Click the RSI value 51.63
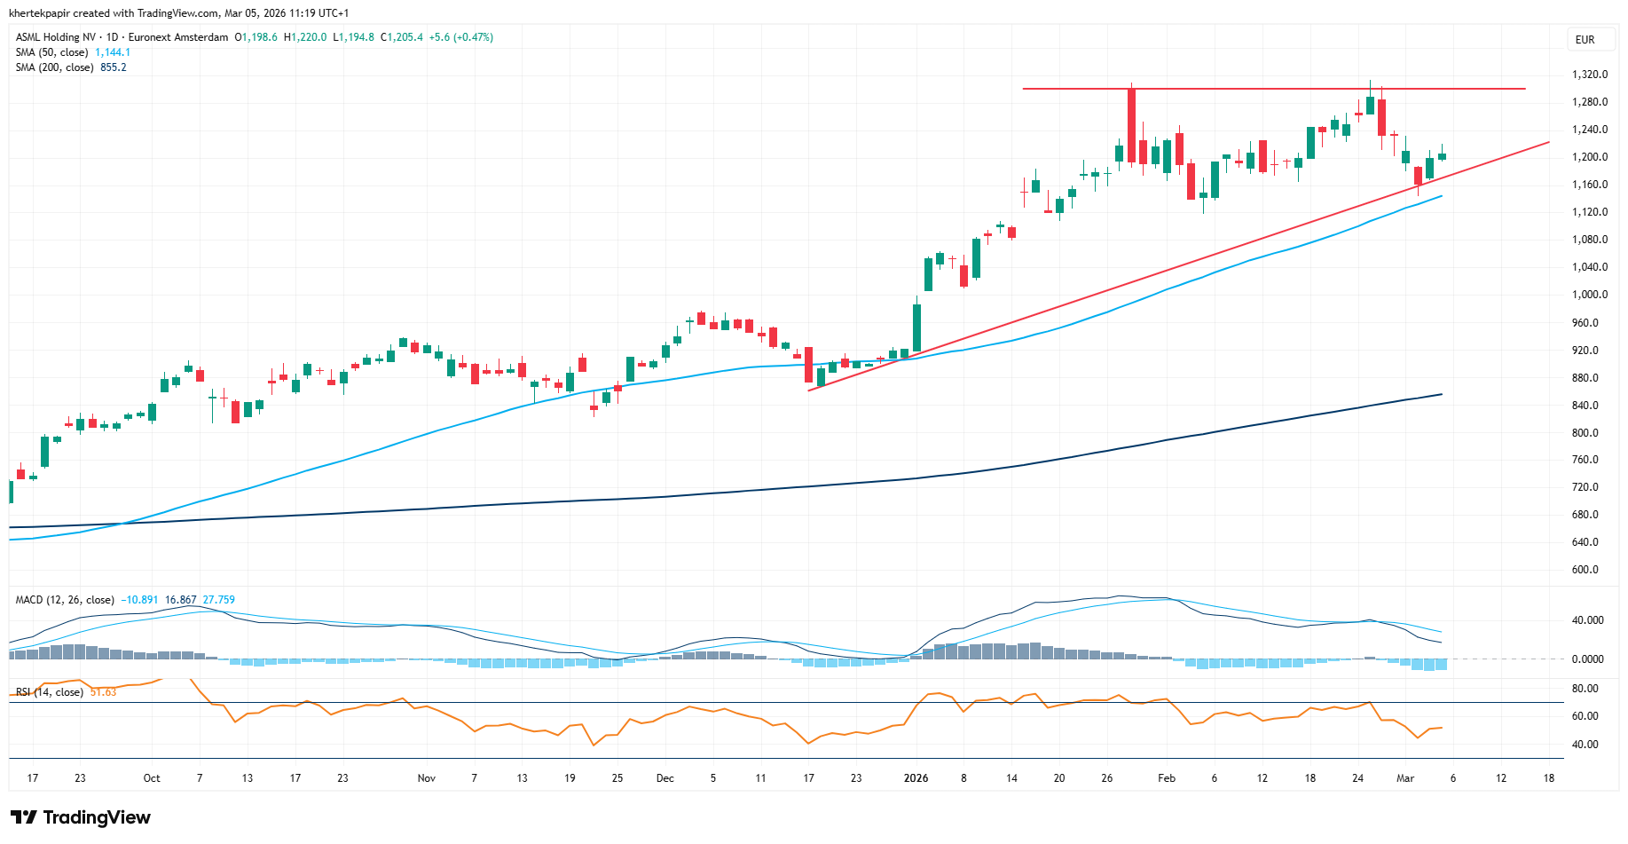1628x844 pixels. pyautogui.click(x=104, y=692)
